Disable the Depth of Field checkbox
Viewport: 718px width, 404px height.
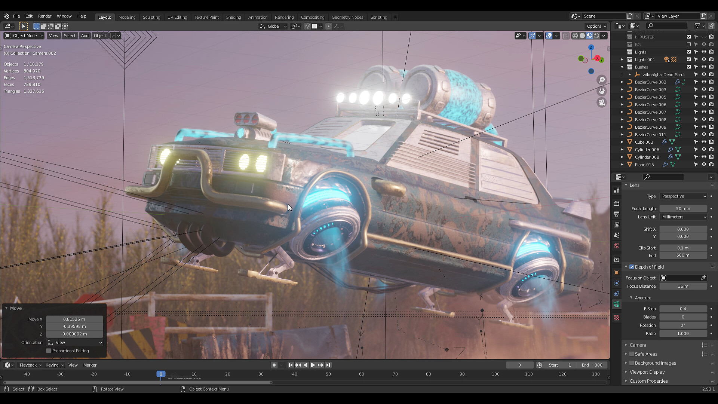click(632, 267)
